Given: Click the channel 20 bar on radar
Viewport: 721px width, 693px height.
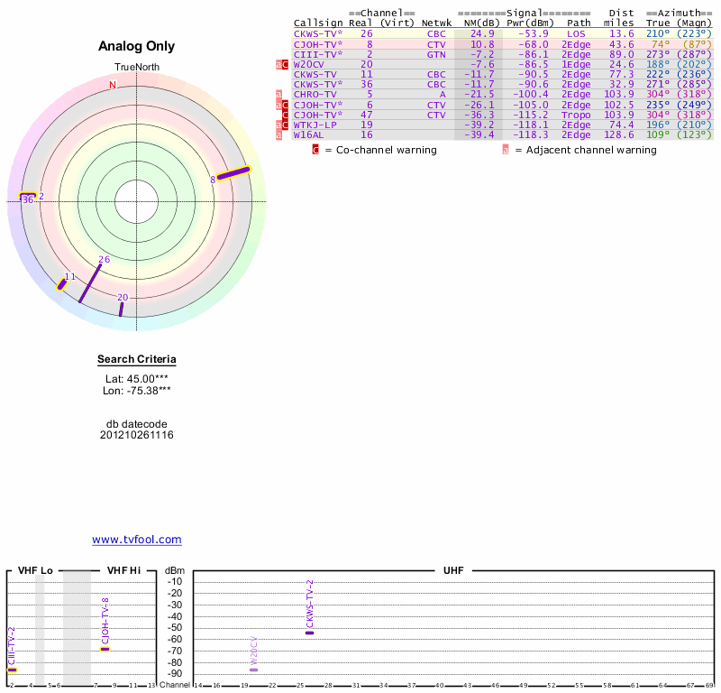Looking at the screenshot, I should [x=122, y=309].
